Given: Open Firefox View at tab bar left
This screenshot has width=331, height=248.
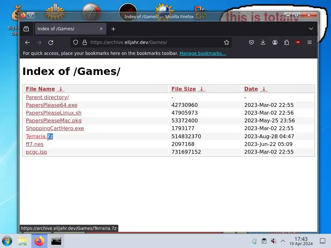Looking at the screenshot, I should 26,29.
